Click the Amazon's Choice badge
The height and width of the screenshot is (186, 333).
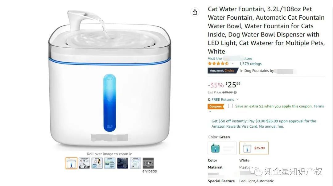(222, 71)
